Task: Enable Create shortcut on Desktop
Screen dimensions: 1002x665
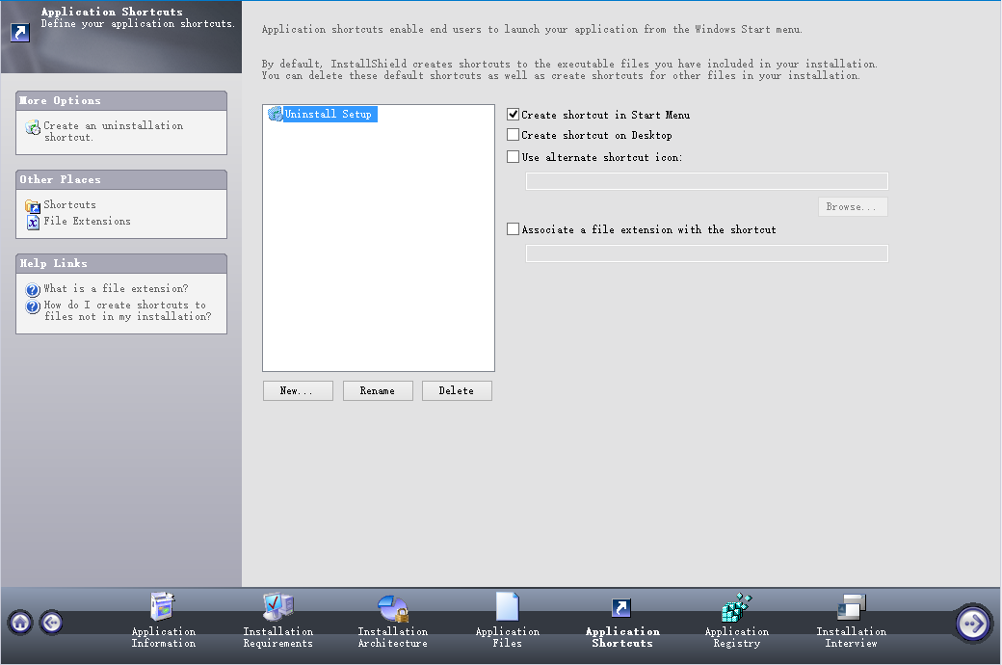Action: click(x=514, y=134)
